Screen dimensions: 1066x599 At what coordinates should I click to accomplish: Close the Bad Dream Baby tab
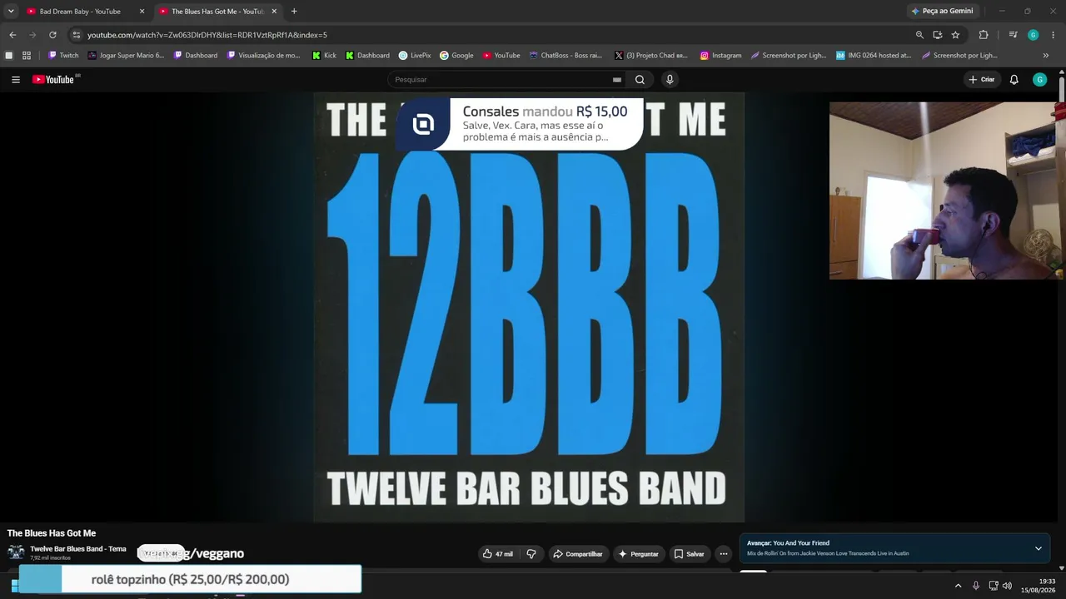(x=142, y=12)
